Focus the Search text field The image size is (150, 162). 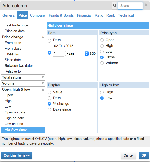coord(130,6)
